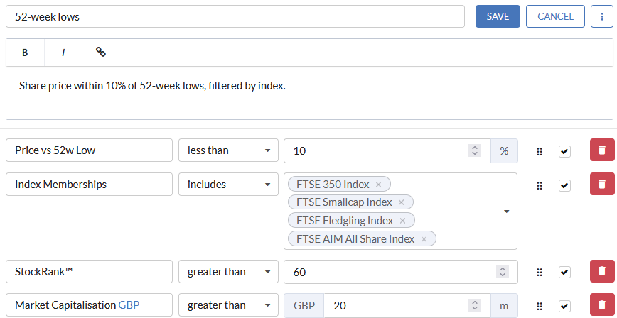Screen dimensions: 617x318
Task: Open 'greater than' dropdown for Market Capitalisation
Action: (228, 305)
